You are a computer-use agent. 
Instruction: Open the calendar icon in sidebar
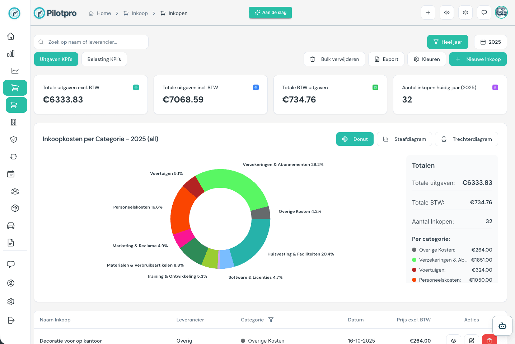pyautogui.click(x=11, y=174)
